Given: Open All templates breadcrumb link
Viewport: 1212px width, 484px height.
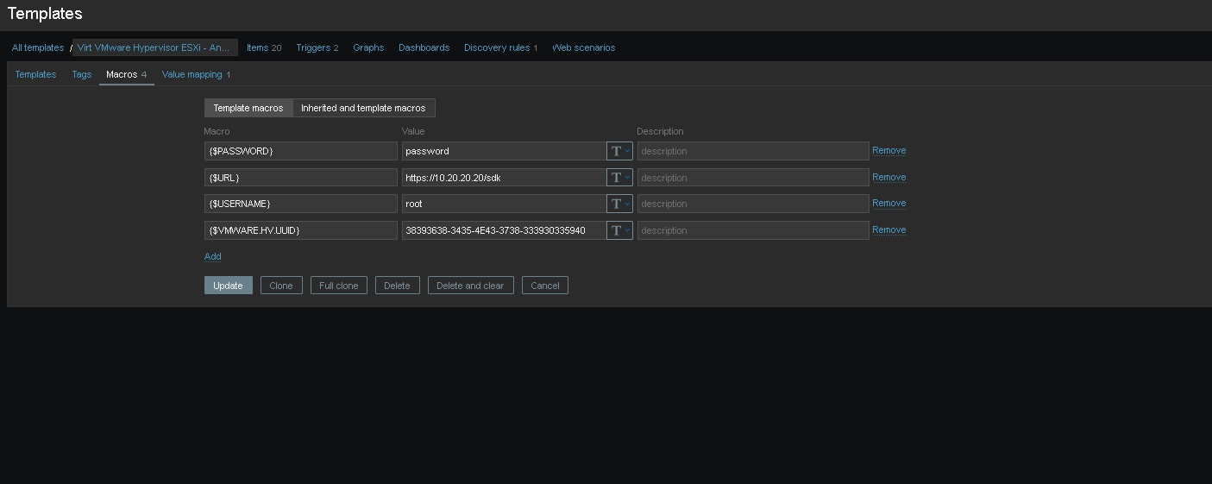Looking at the screenshot, I should click(38, 47).
